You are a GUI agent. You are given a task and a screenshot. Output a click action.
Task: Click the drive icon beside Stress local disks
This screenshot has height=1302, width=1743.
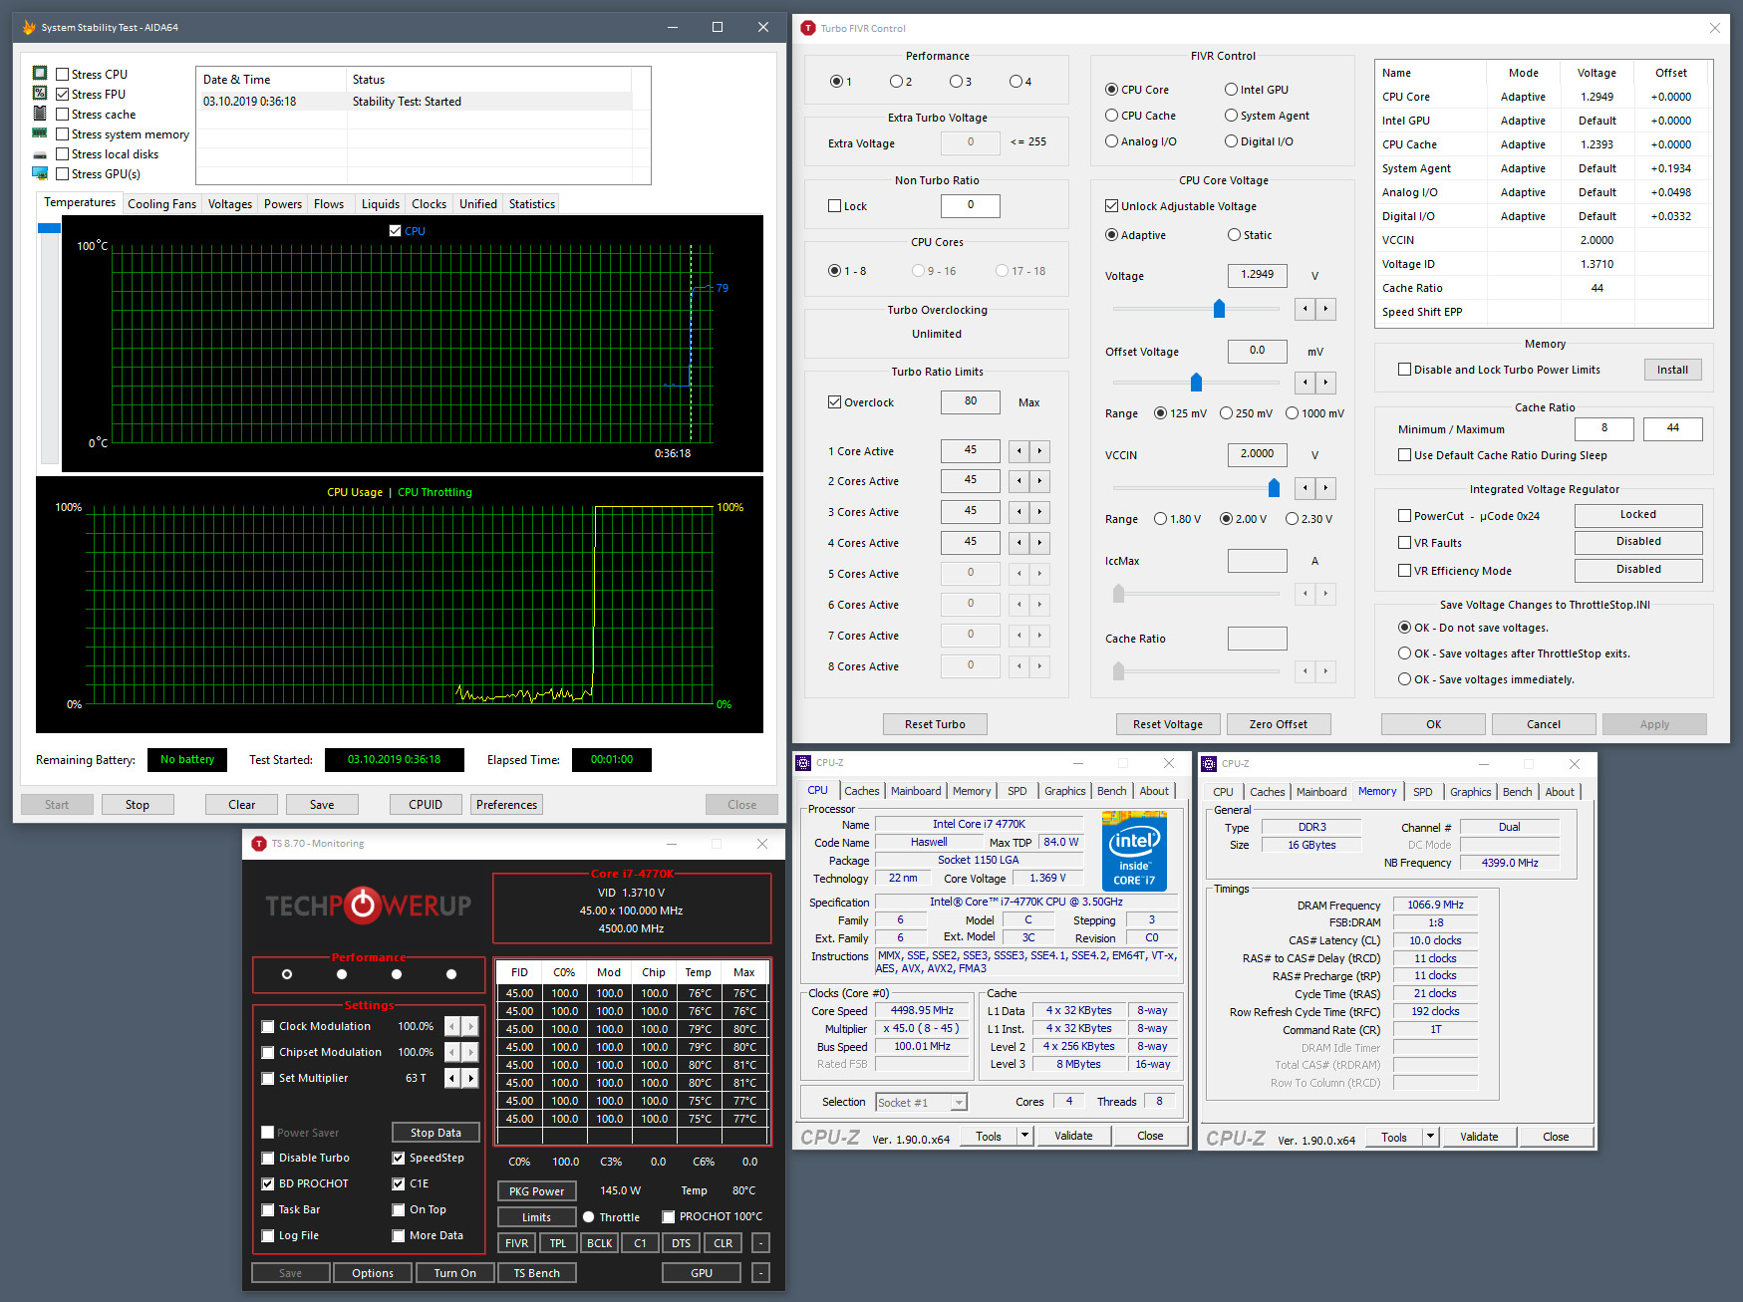40,154
